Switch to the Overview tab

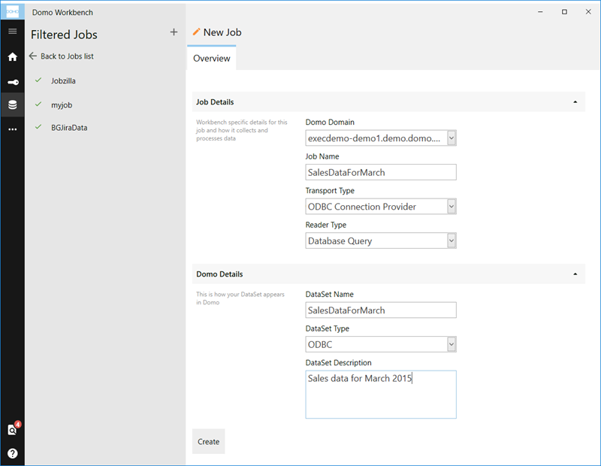pyautogui.click(x=211, y=57)
